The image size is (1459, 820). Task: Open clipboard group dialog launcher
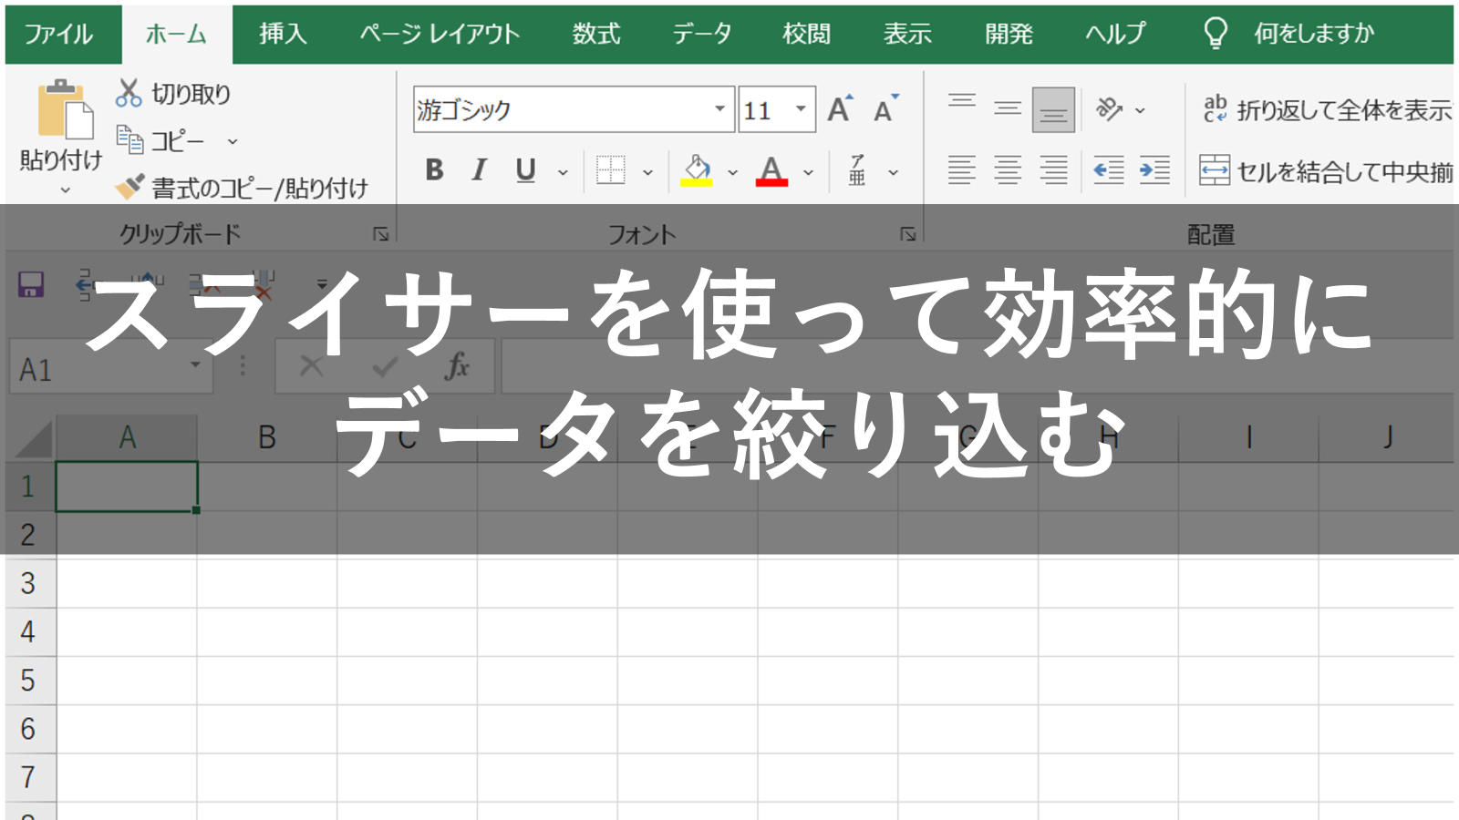pyautogui.click(x=381, y=234)
